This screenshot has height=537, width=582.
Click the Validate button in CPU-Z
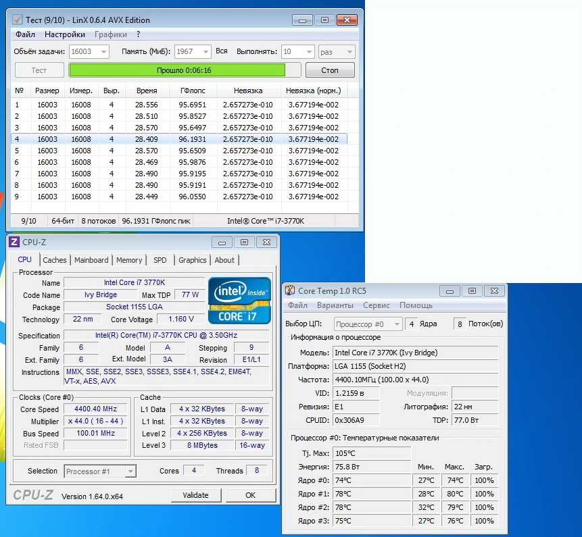(x=196, y=495)
